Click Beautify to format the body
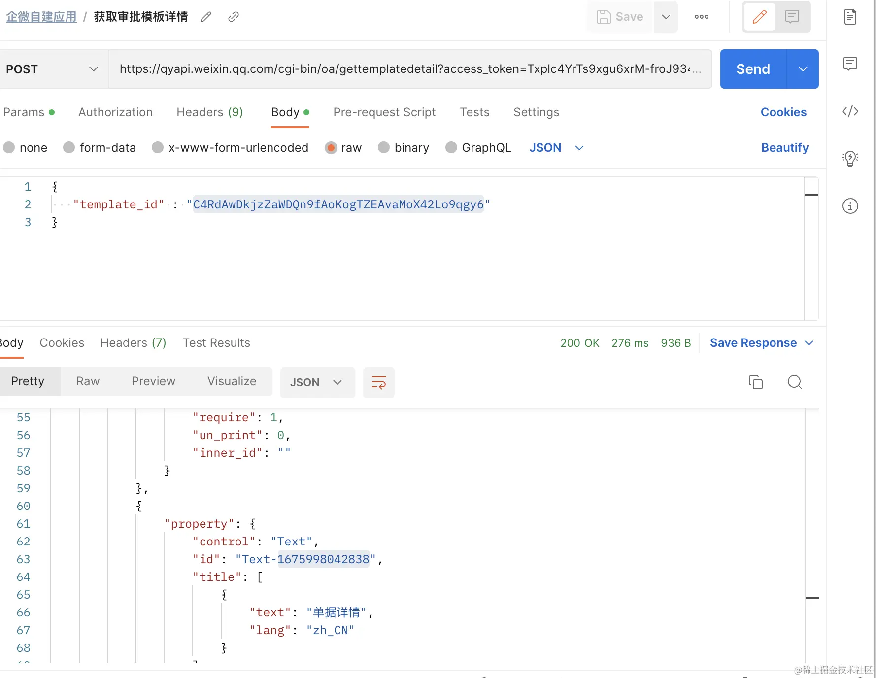Screen dimensions: 876x678 [785, 148]
